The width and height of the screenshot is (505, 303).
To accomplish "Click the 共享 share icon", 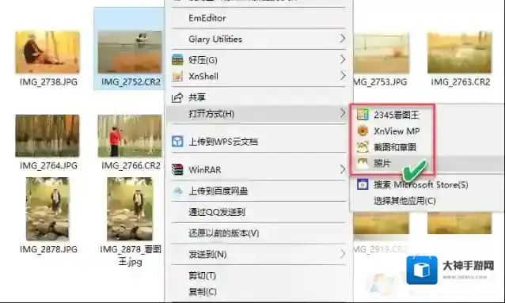I will point(177,97).
